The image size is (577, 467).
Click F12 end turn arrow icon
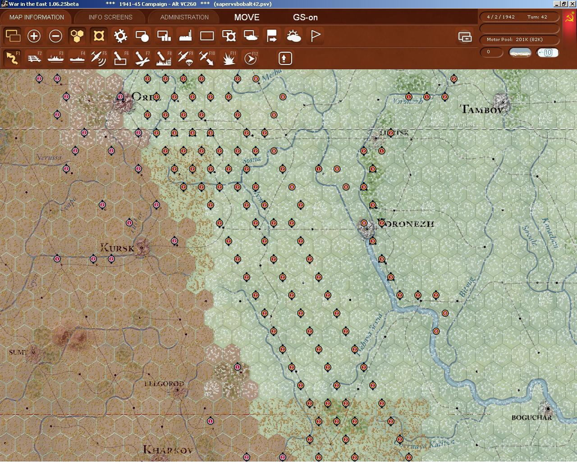(250, 58)
